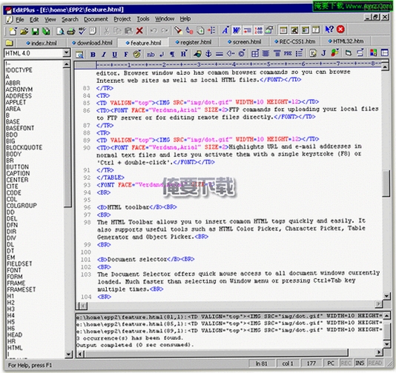Select ACRONYM in the cliptext list
Viewport: 396px width, 373px height.
click(19, 90)
